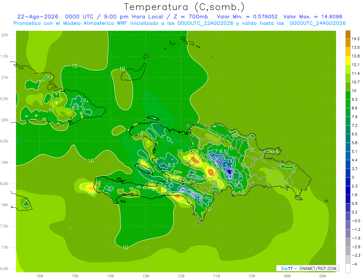Click the 76W longitude axis label
The width and height of the screenshot is (362, 280).
pos(40,276)
